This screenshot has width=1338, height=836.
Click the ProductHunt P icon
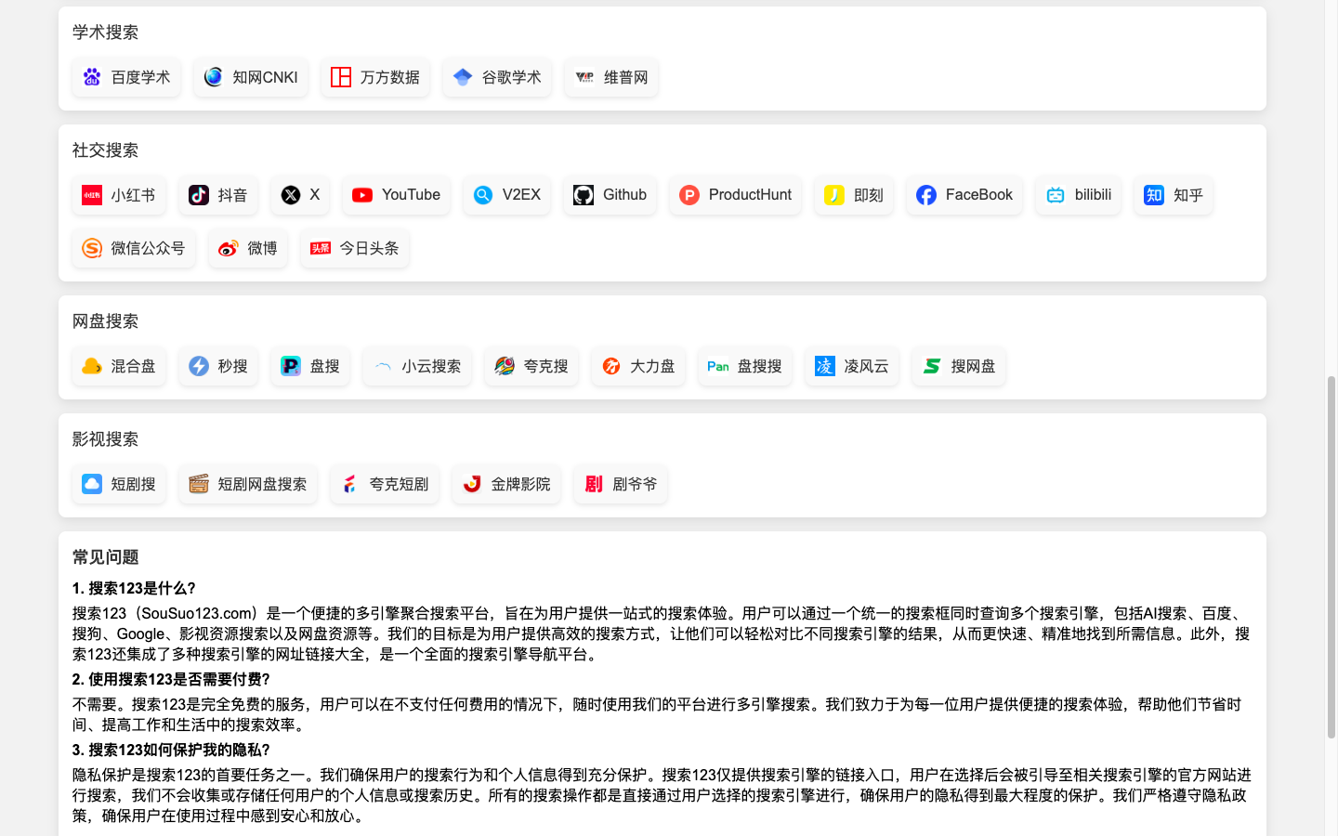(x=689, y=195)
